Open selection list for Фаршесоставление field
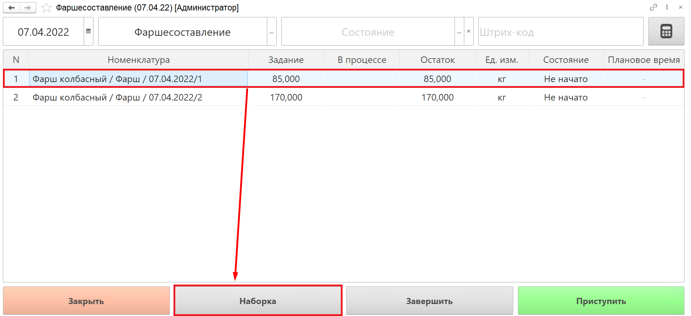The height and width of the screenshot is (316, 691). 272,31
